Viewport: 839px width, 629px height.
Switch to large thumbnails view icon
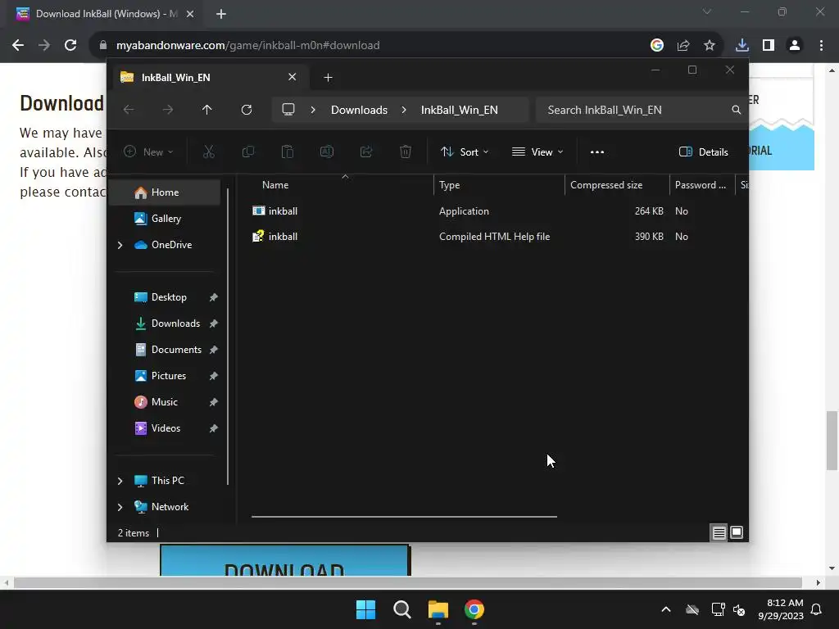coord(737,532)
